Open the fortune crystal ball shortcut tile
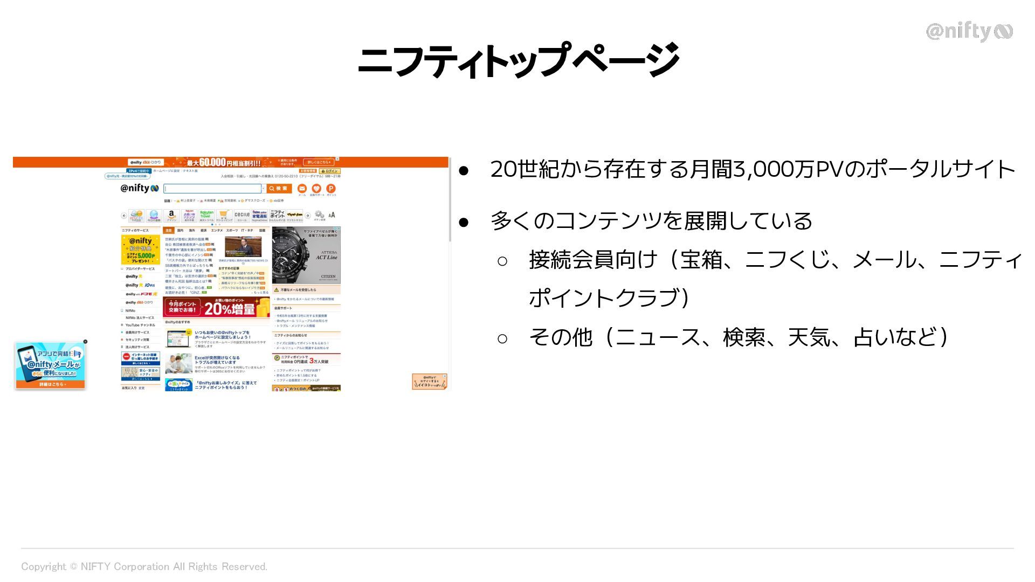1035x582 pixels. tap(154, 216)
